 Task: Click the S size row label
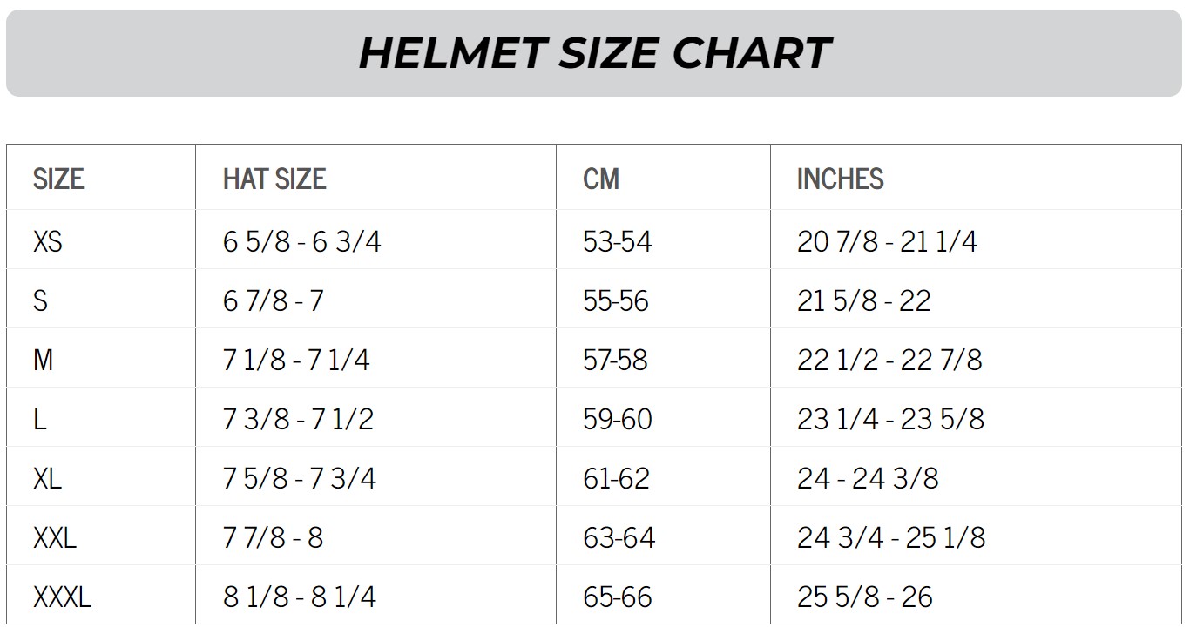pos(40,300)
